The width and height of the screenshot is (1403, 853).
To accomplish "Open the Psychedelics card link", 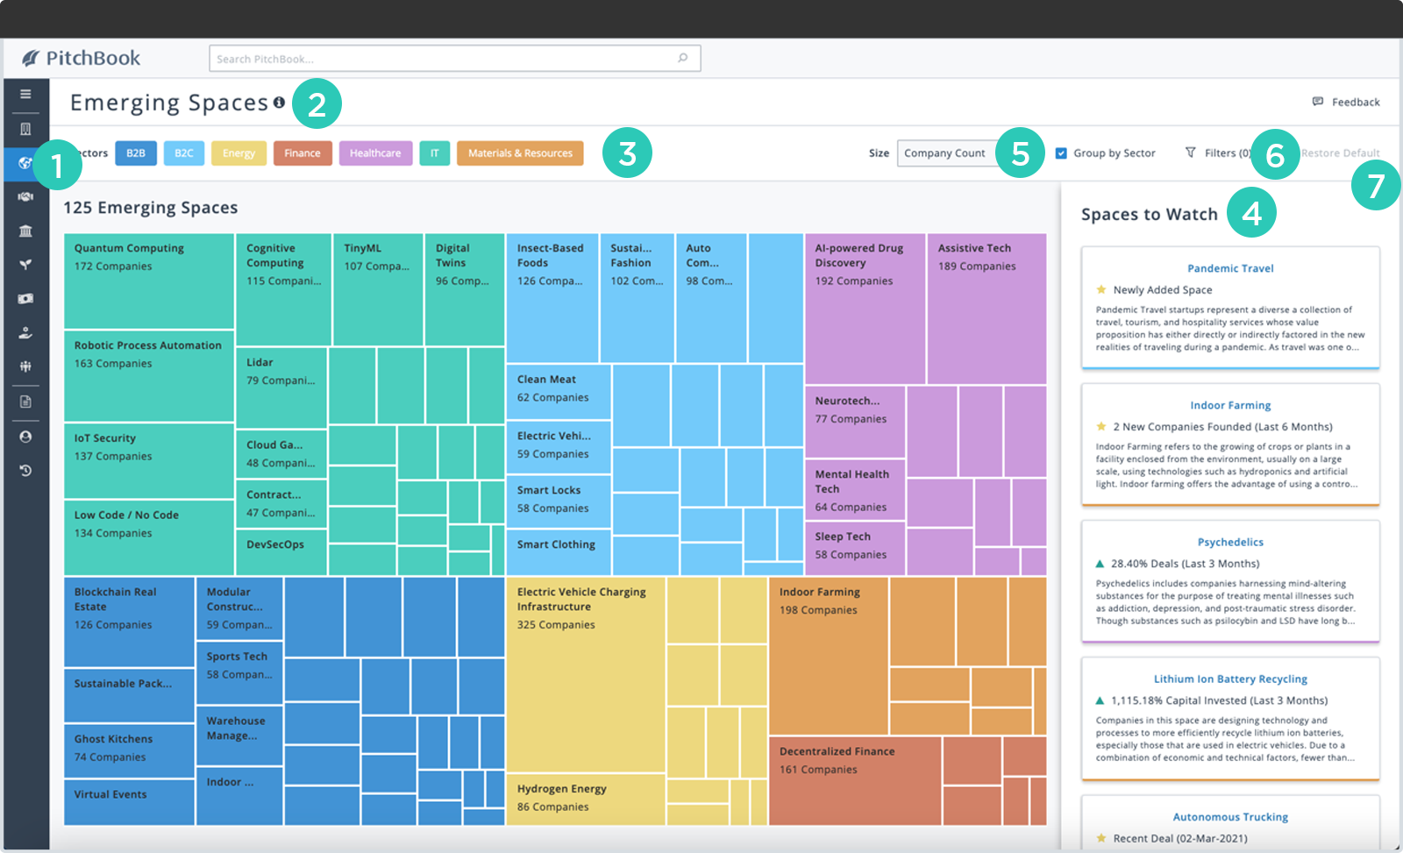I will point(1230,542).
